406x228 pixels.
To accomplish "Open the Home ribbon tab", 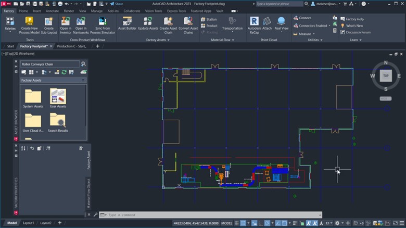I will point(23,11).
